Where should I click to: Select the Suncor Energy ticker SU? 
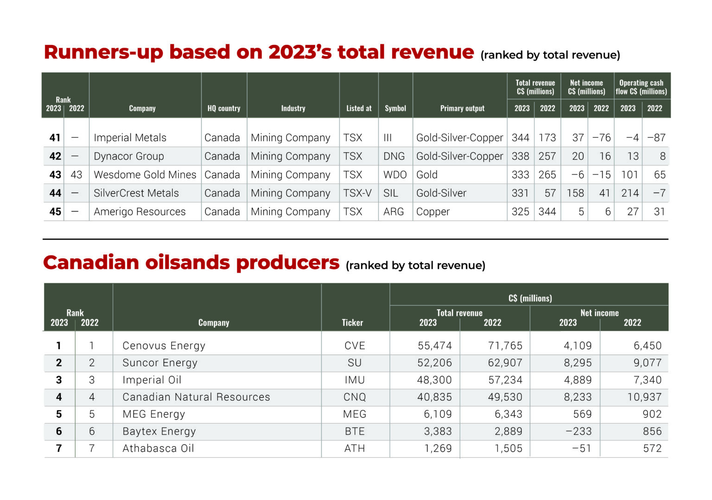(x=355, y=362)
